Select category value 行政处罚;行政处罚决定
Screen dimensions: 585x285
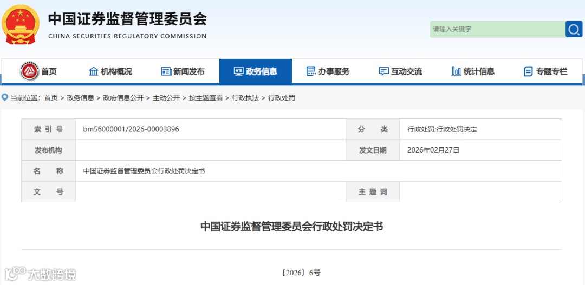click(443, 130)
